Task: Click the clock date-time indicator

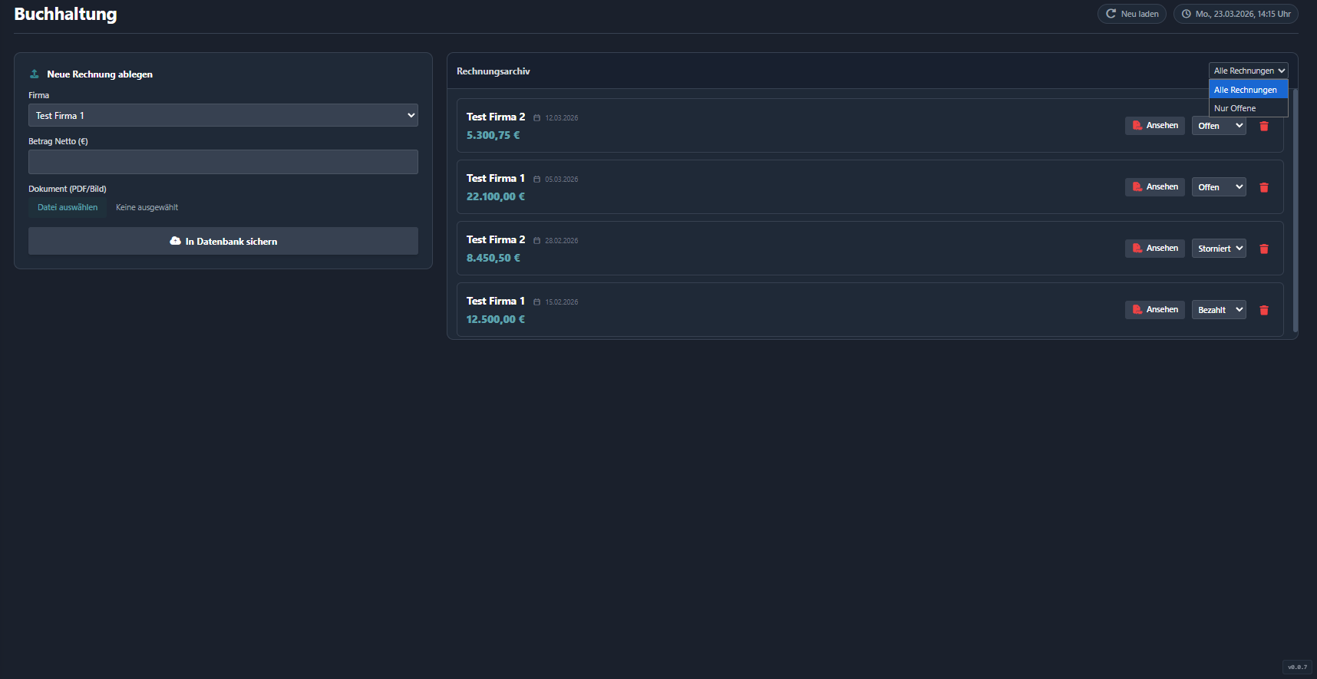Action: pyautogui.click(x=1235, y=14)
